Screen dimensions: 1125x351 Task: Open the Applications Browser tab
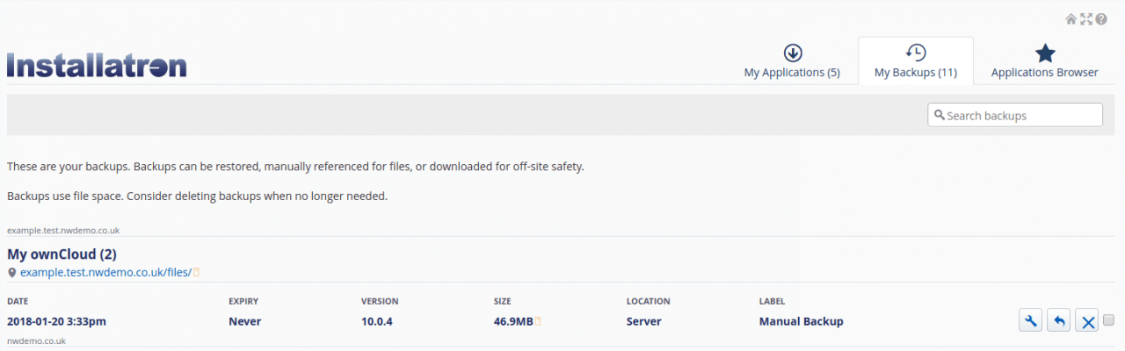click(1045, 61)
